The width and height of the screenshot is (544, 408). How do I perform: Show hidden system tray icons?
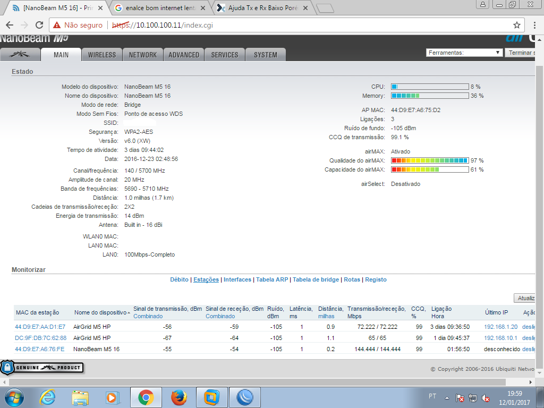click(447, 398)
